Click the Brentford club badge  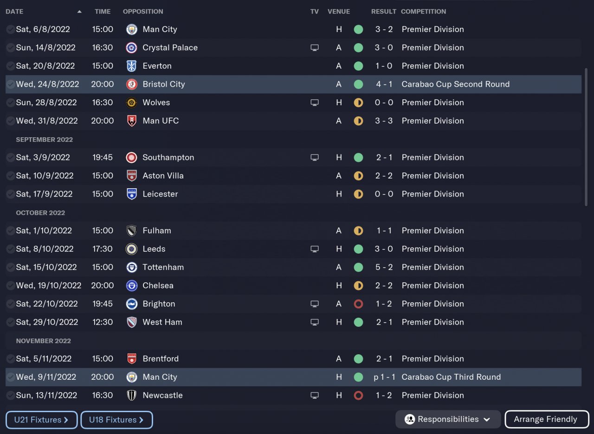coord(131,359)
